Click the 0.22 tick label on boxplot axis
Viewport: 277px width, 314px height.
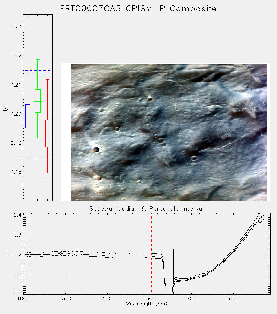click(x=16, y=56)
